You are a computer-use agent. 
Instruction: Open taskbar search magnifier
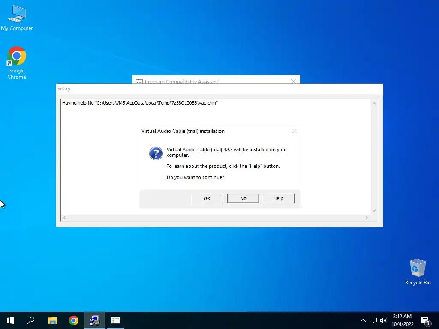[31, 320]
